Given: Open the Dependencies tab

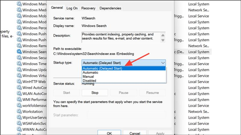Looking at the screenshot, I should point(110,8).
